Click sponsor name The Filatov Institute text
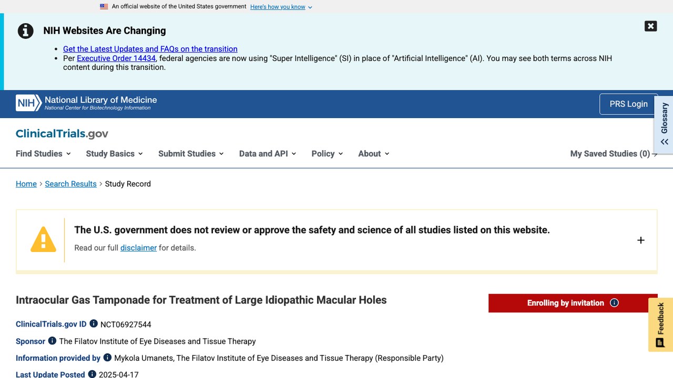This screenshot has width=673, height=378. (x=157, y=341)
